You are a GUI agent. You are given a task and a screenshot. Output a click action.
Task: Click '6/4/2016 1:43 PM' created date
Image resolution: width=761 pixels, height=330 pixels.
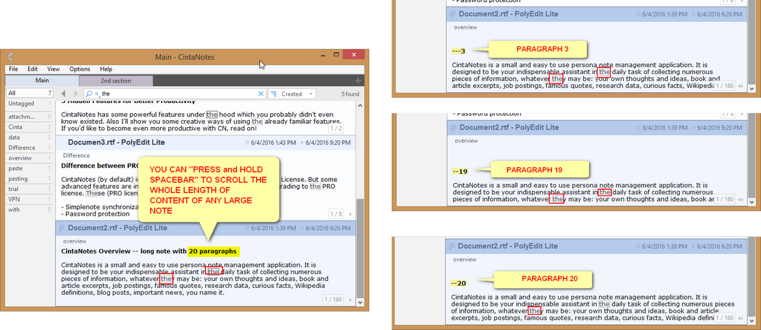point(273,143)
